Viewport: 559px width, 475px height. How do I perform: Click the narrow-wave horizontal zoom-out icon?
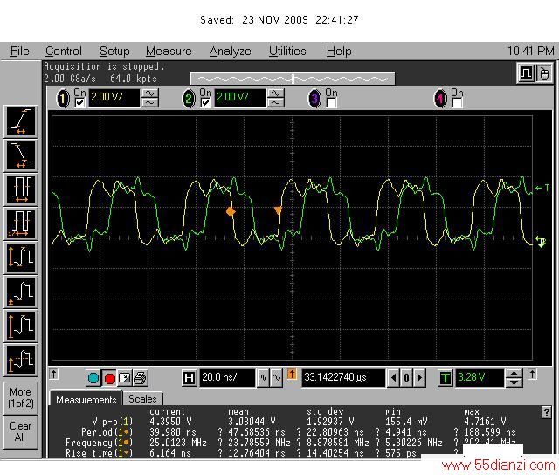pyautogui.click(x=263, y=378)
